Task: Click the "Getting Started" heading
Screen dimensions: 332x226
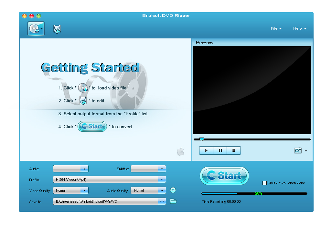Action: (90, 68)
